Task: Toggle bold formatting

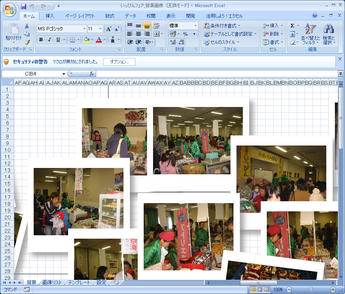Action: (x=41, y=40)
